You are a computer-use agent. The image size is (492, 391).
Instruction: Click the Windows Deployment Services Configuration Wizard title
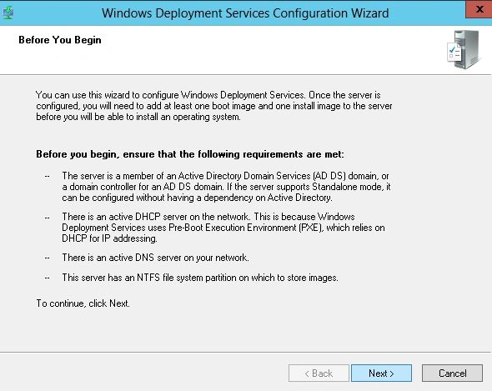click(245, 13)
